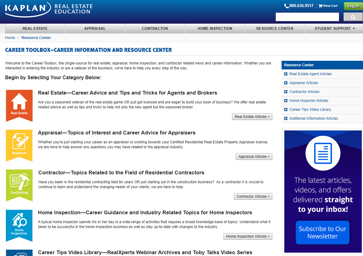Click the shopping cart icon
This screenshot has width=363, height=256.
click(320, 6)
